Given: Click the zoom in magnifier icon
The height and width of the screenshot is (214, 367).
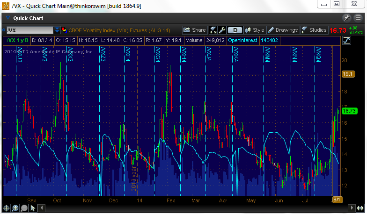Looking at the screenshot, I should click(15, 208).
